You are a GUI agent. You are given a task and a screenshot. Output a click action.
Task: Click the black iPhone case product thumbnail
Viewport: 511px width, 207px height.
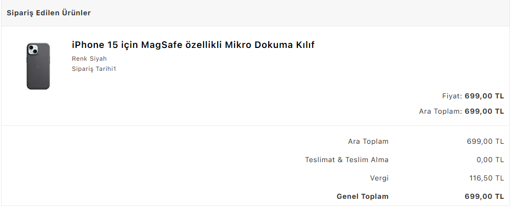tap(38, 66)
